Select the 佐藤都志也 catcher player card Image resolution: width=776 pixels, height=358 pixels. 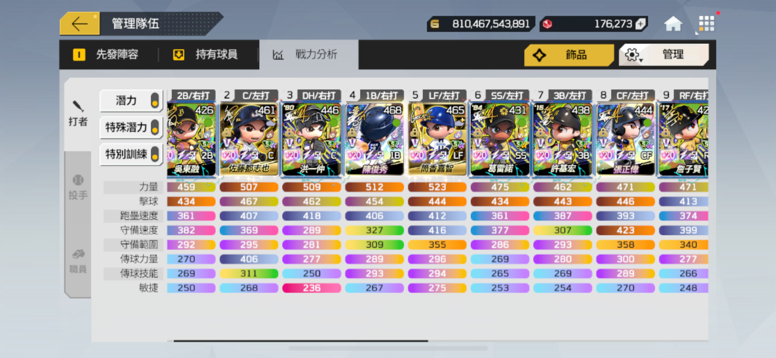pyautogui.click(x=249, y=139)
